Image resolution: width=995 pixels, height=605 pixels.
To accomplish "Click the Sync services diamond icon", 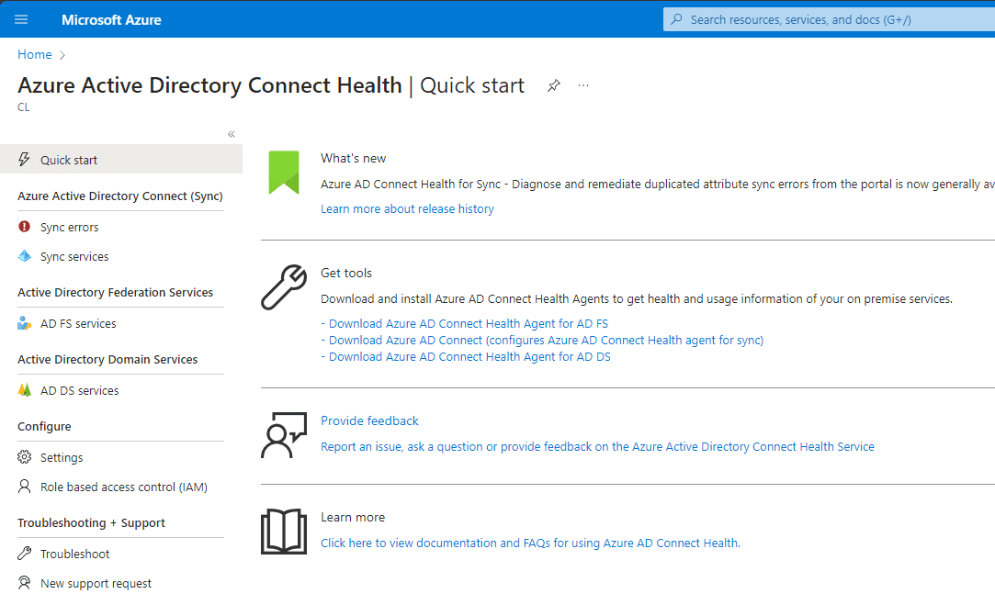I will pos(24,256).
